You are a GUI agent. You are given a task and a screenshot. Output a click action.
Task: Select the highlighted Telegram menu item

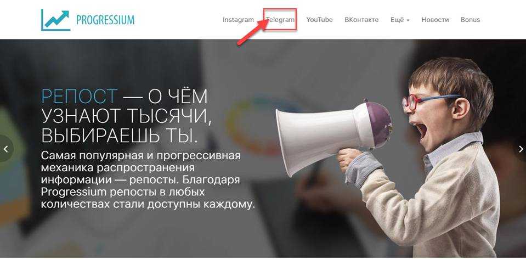(x=280, y=20)
